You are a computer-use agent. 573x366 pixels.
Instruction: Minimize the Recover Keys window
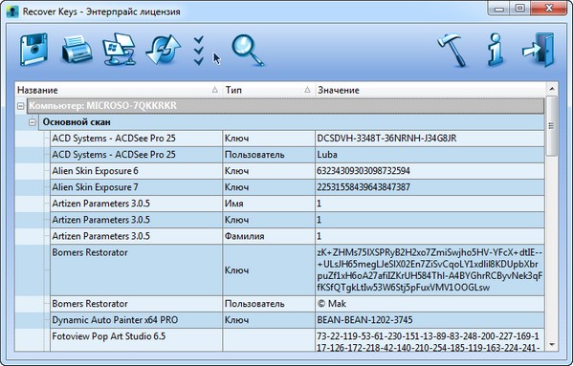tap(499, 9)
